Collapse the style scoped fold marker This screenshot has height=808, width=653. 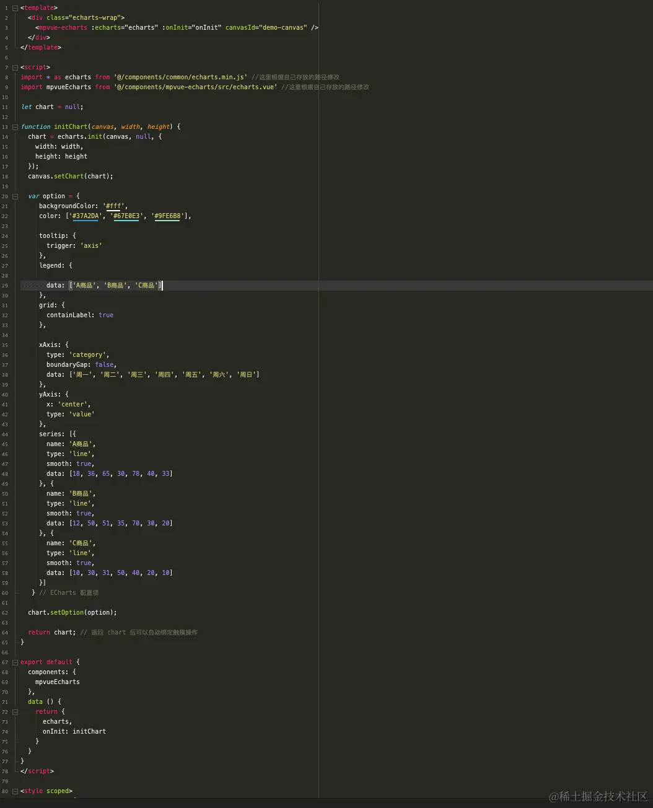(15, 791)
